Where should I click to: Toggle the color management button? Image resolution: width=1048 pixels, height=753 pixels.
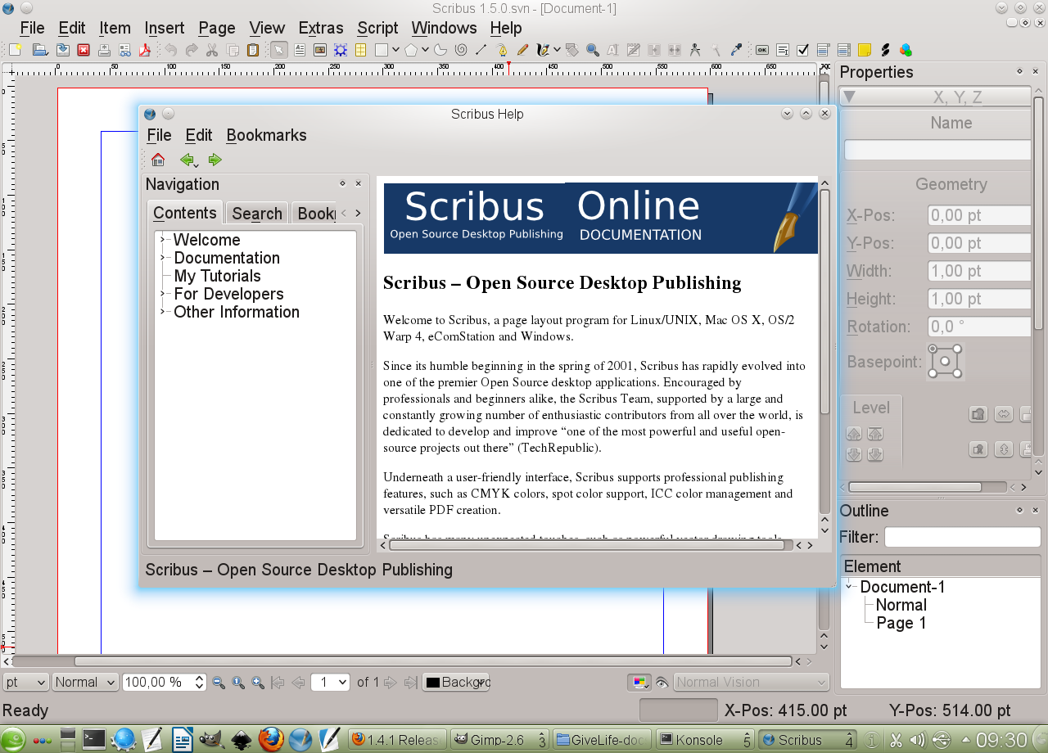click(639, 683)
